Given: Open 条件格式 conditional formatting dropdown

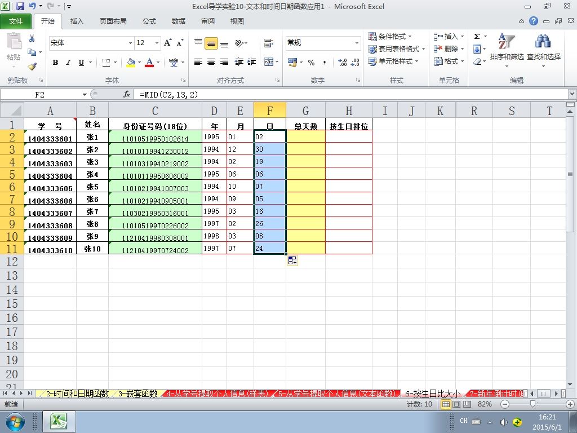Looking at the screenshot, I should pyautogui.click(x=390, y=36).
